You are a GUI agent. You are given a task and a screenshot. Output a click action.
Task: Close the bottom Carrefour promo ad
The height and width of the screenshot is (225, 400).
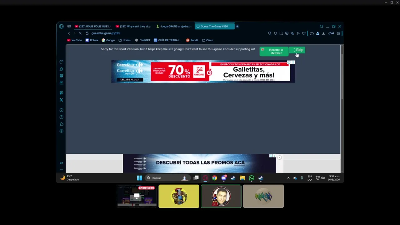pyautogui.click(x=279, y=157)
